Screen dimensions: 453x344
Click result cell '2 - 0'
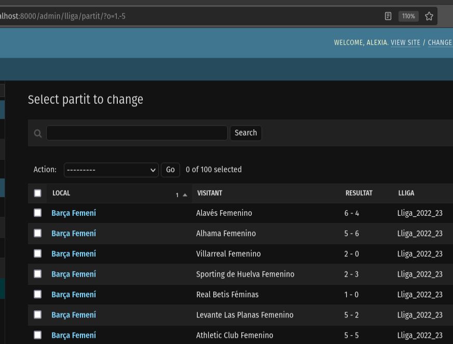pyautogui.click(x=352, y=254)
